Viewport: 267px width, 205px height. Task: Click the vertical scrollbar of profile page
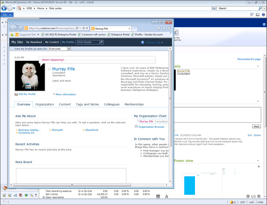pos(170,98)
